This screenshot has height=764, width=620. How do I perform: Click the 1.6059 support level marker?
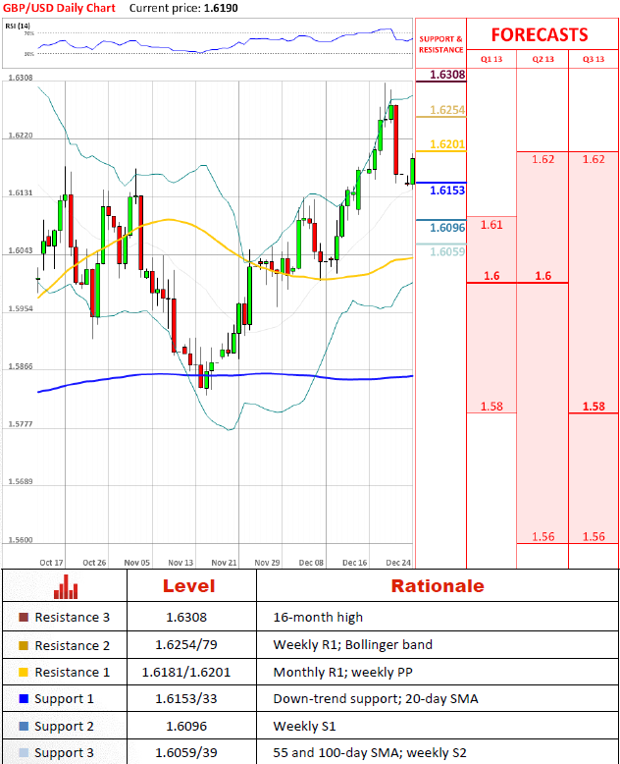click(447, 252)
